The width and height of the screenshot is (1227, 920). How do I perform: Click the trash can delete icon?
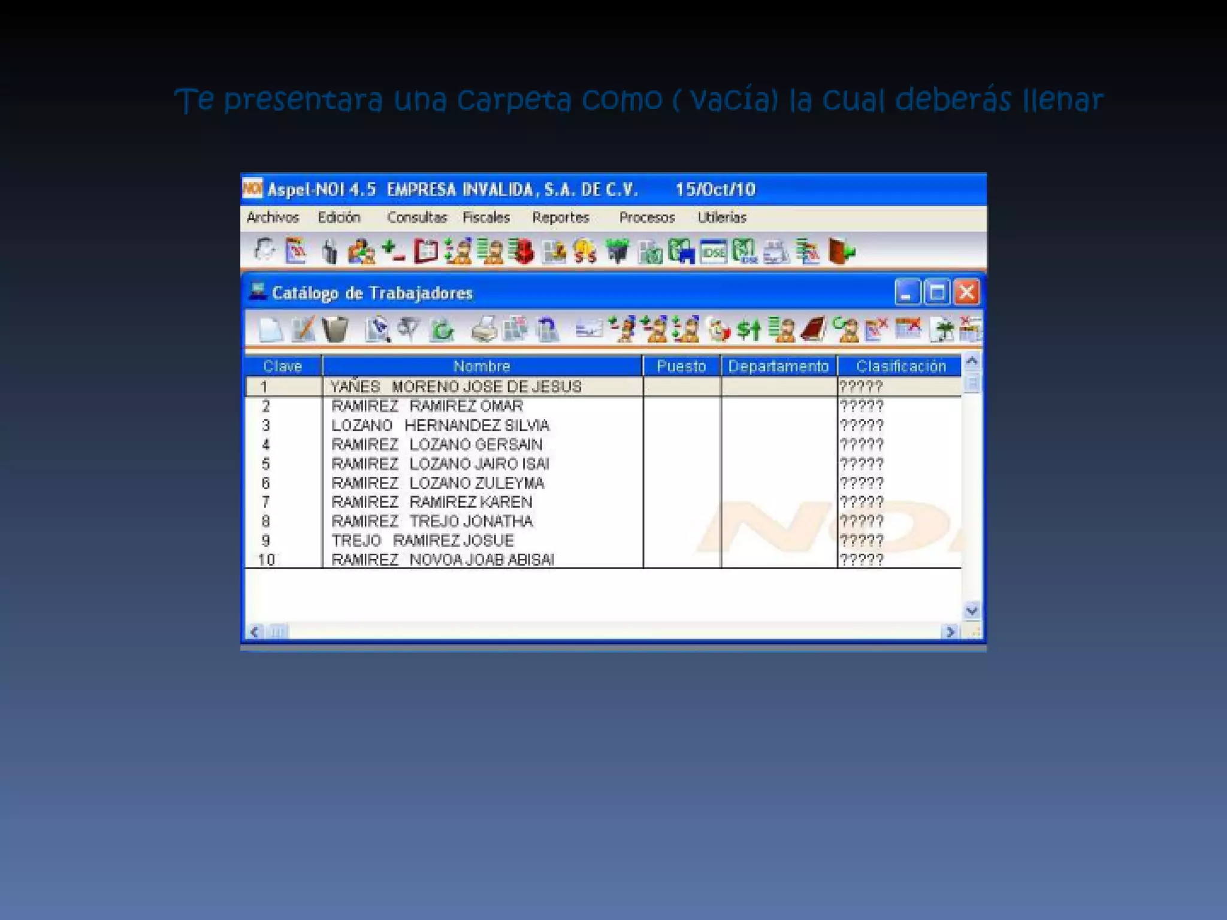click(335, 329)
